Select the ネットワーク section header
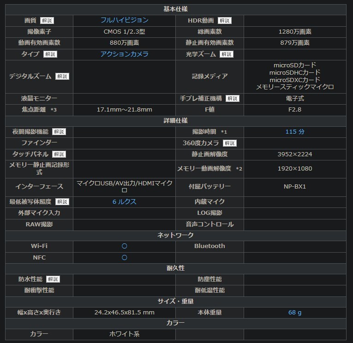353x343 pixels. point(176,235)
